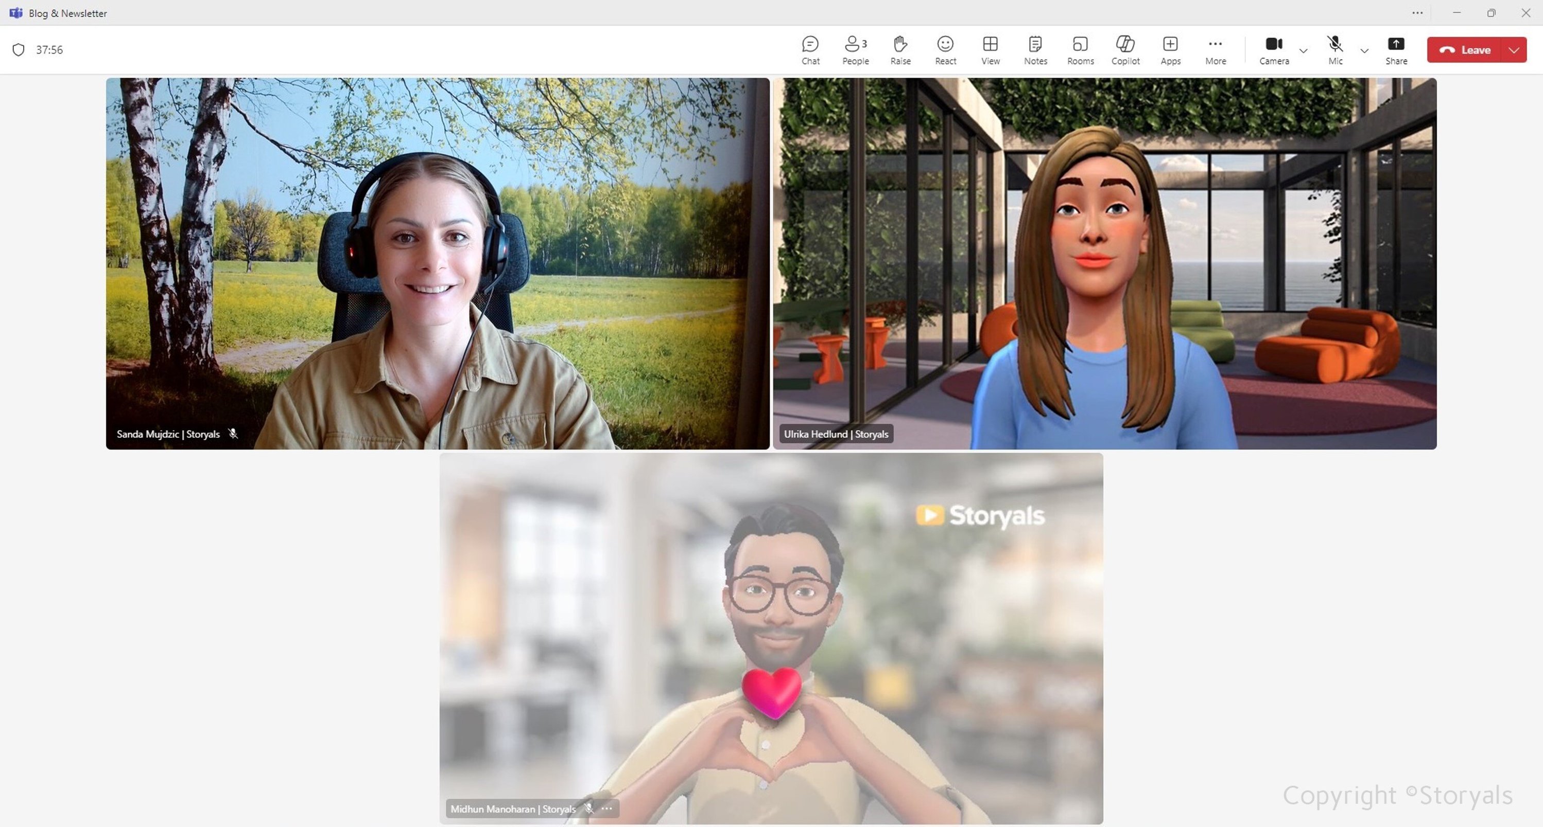Change layout with the View icon
Image resolution: width=1543 pixels, height=827 pixels.
click(x=990, y=49)
